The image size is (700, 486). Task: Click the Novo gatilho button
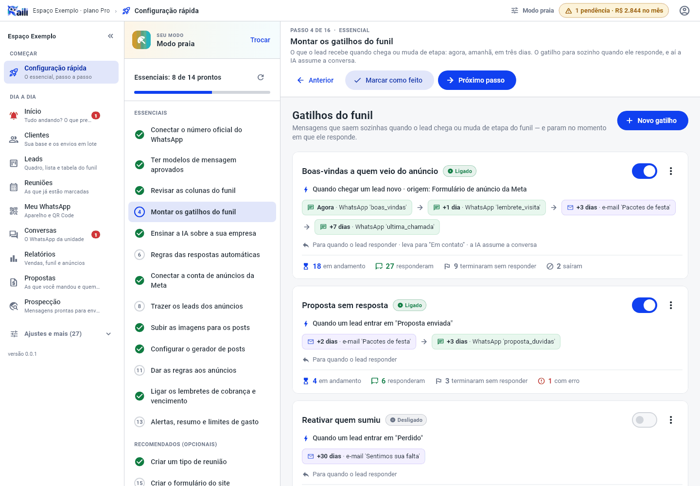[652, 121]
